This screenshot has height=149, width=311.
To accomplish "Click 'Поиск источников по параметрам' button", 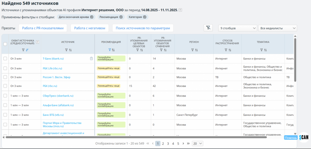I will 143,28.
